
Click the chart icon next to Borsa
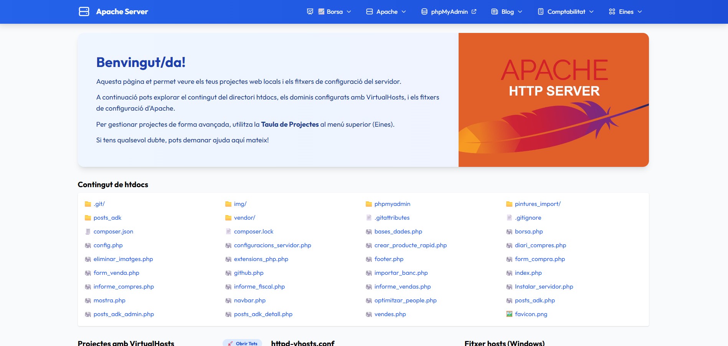[321, 11]
